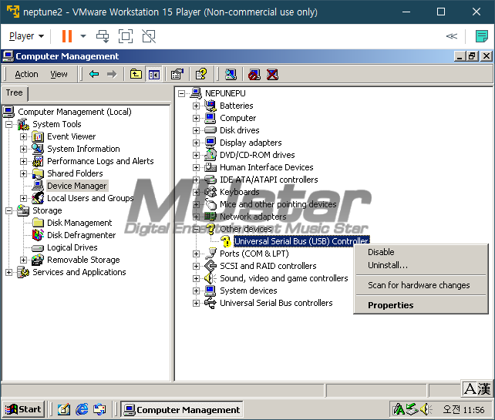Click the Up one level folder icon
The image size is (495, 420).
[136, 75]
